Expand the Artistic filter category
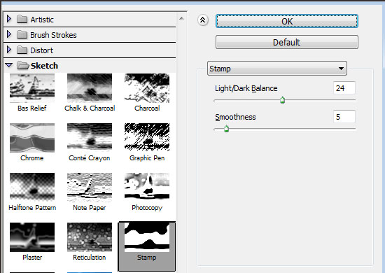 (x=9, y=19)
